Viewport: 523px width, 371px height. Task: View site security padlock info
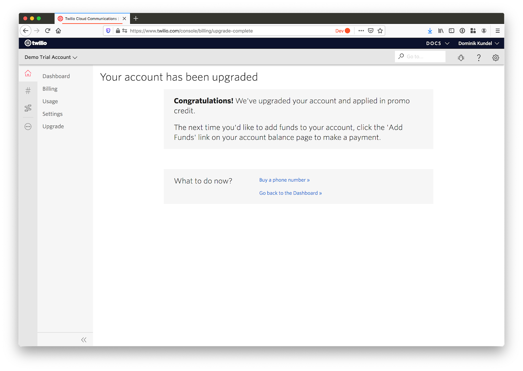118,31
